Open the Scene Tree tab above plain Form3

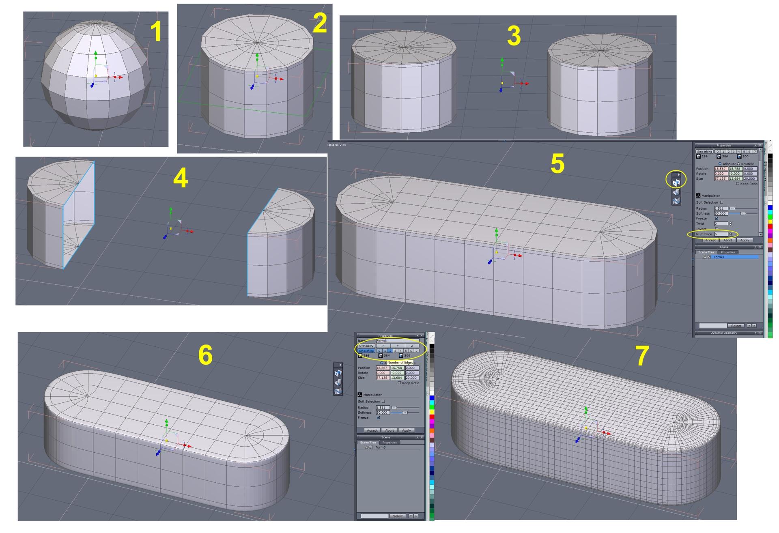[368, 443]
